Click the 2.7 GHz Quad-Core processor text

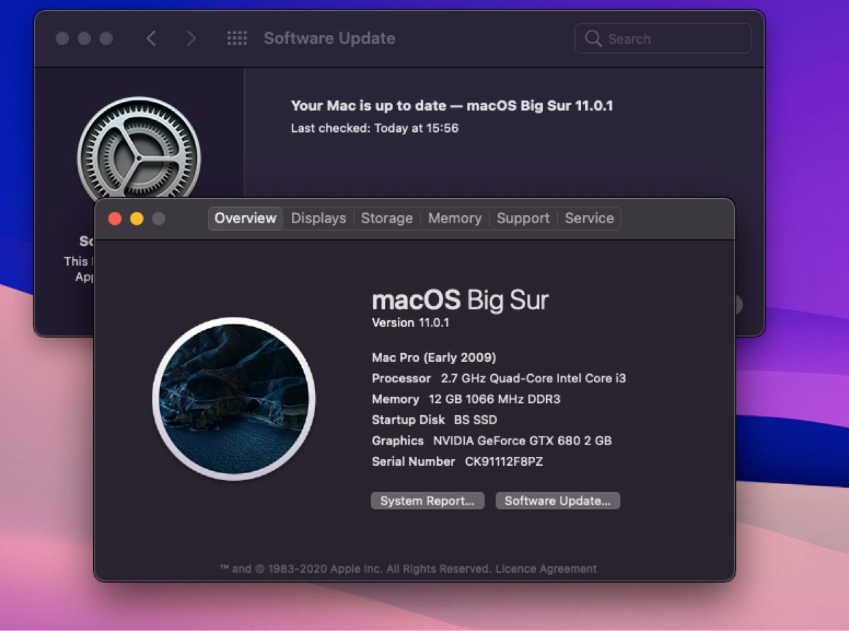pyautogui.click(x=534, y=378)
